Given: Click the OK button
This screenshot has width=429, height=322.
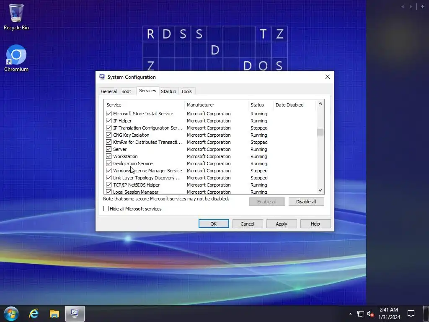Looking at the screenshot, I should click(214, 224).
